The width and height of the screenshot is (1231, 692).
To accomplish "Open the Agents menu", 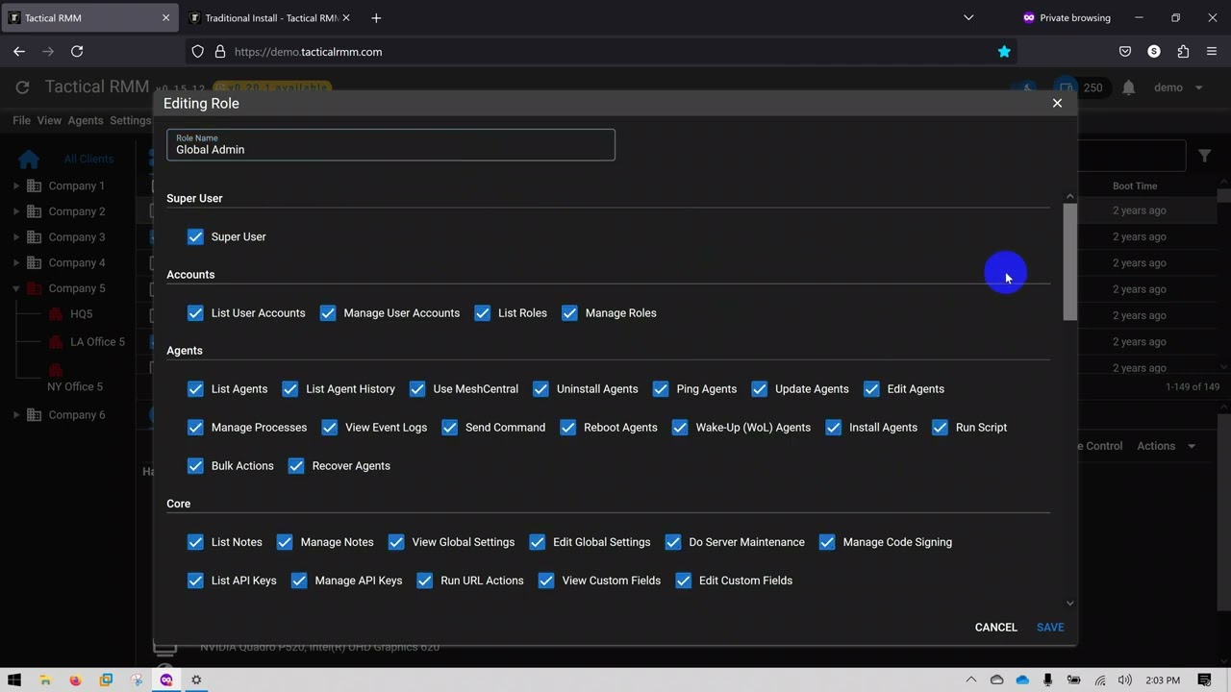I will tap(85, 120).
